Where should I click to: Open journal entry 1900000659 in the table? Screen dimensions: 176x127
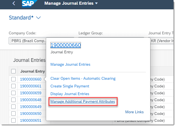coord(31,93)
